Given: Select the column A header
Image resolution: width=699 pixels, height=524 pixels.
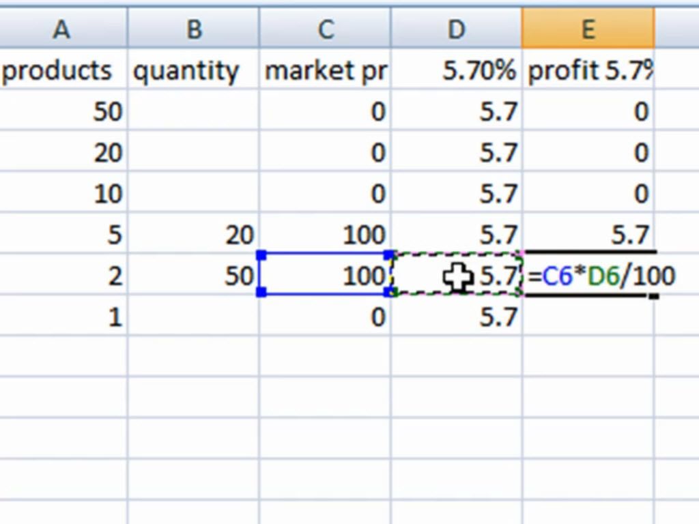Looking at the screenshot, I should 62,29.
